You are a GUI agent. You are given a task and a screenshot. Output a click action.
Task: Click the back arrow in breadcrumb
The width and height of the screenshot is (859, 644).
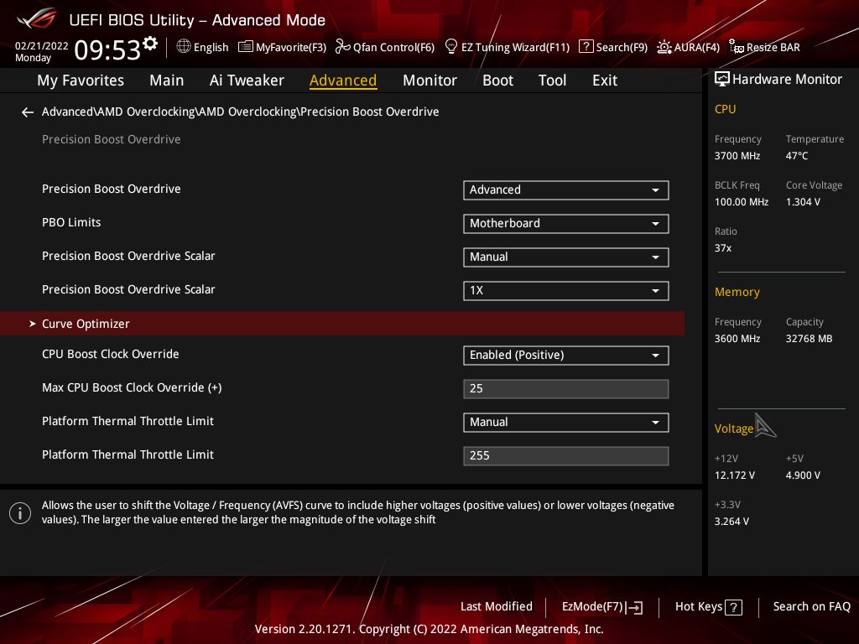click(28, 112)
